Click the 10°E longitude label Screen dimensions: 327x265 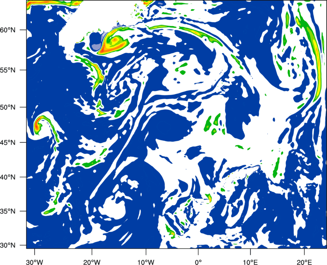[x=250, y=262]
